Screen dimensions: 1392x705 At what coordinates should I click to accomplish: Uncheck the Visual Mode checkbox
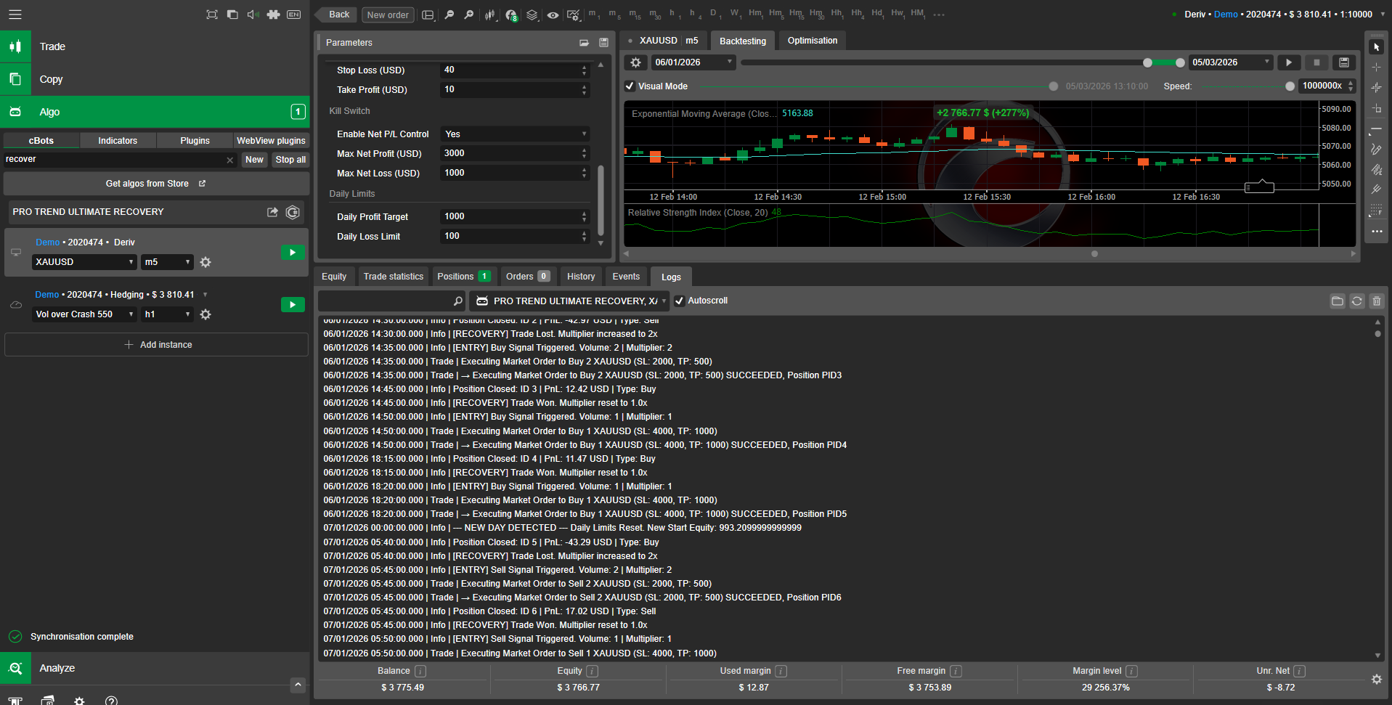coord(630,86)
